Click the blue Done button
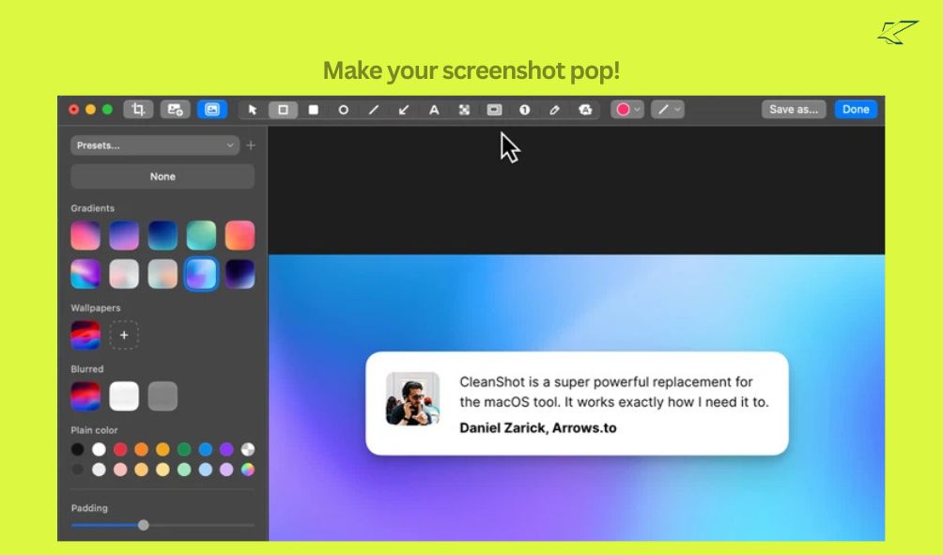This screenshot has width=943, height=555. [856, 110]
